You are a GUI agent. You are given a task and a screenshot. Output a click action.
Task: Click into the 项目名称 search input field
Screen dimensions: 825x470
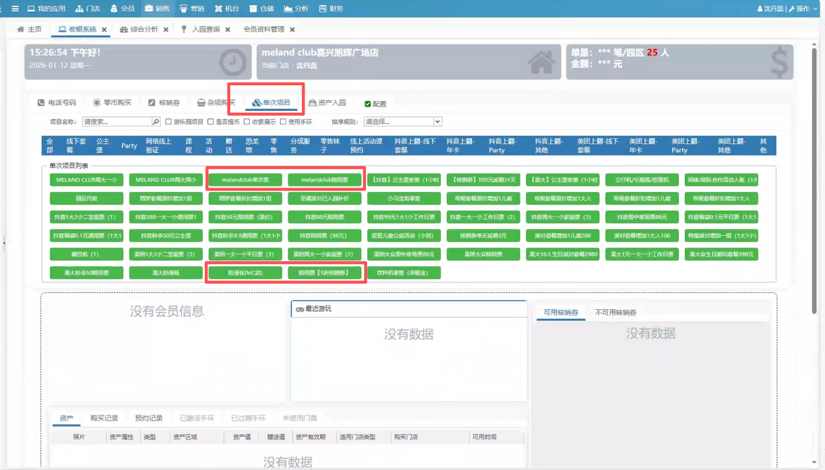click(117, 122)
